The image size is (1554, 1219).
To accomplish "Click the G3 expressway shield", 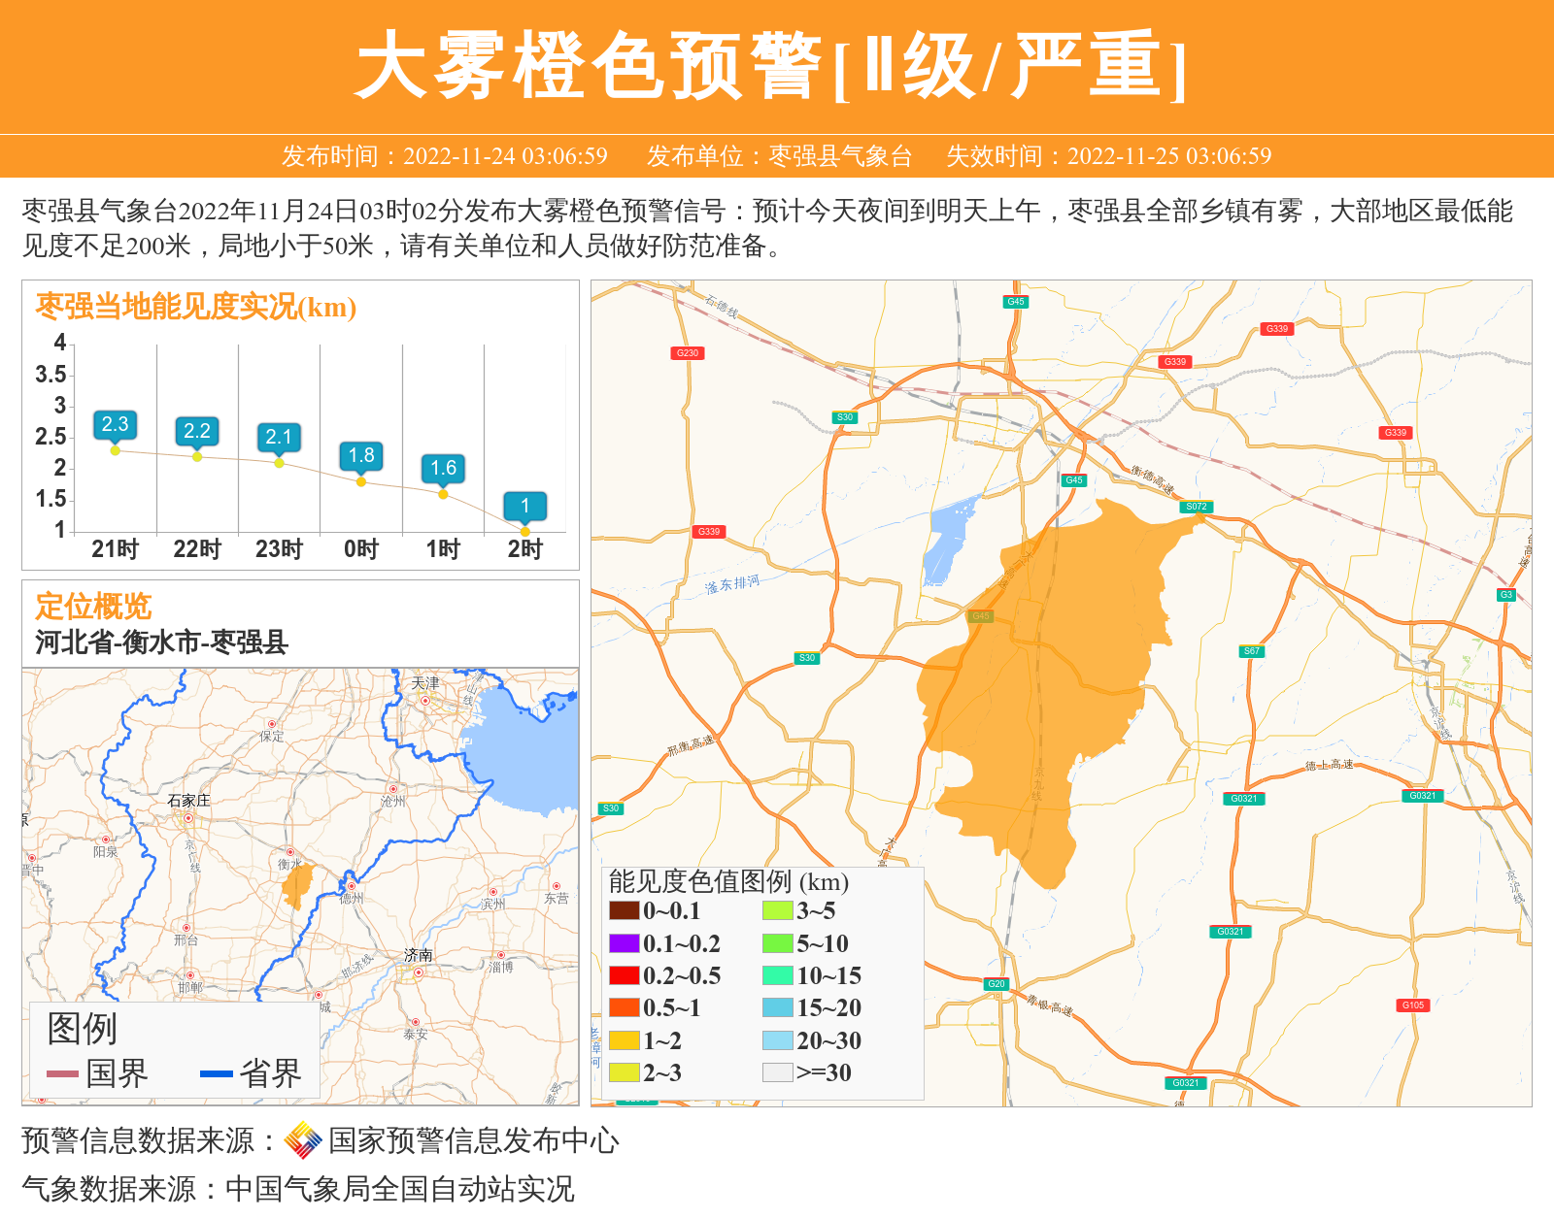I will point(1506,595).
